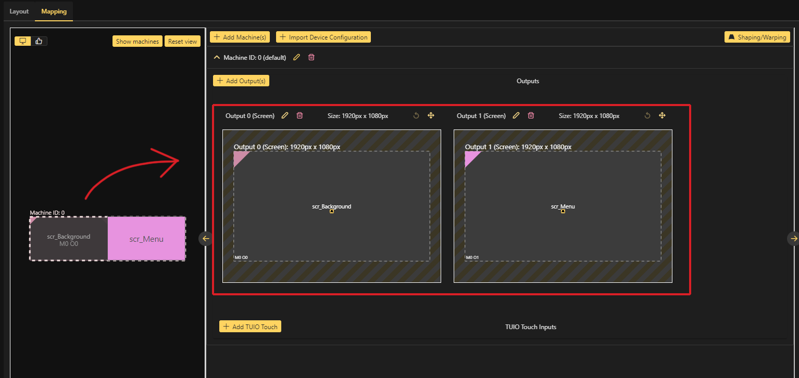Image resolution: width=799 pixels, height=378 pixels.
Task: Select the pink scr_Menu screen block
Action: (x=146, y=239)
